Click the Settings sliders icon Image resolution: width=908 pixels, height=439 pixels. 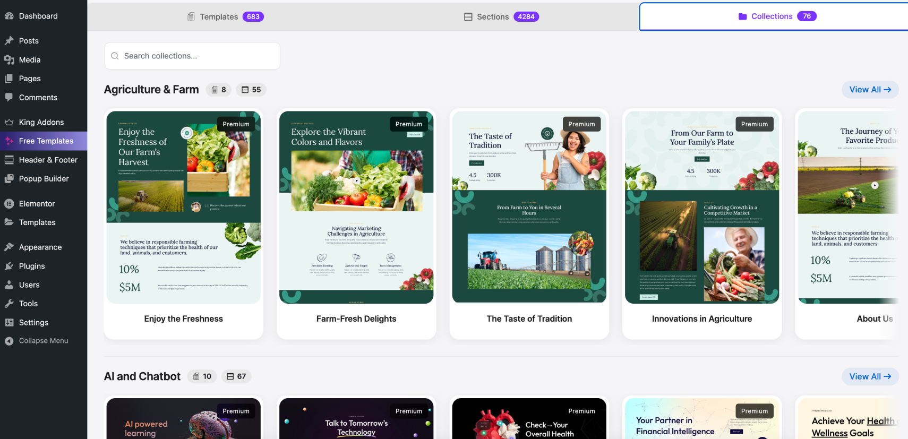click(x=9, y=322)
